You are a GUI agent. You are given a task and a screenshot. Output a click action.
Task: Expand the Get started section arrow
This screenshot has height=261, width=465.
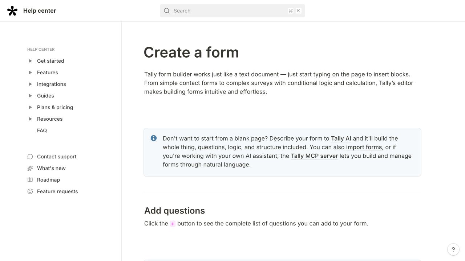(x=31, y=61)
